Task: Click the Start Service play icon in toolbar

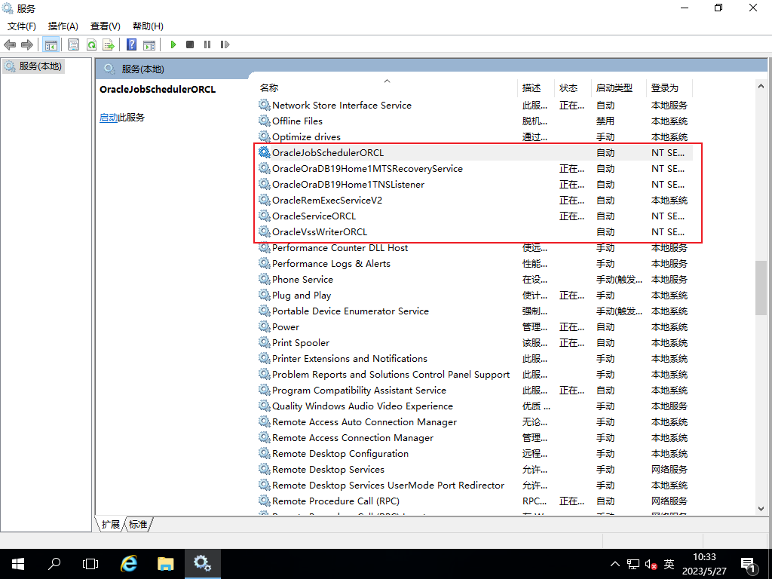Action: (173, 44)
